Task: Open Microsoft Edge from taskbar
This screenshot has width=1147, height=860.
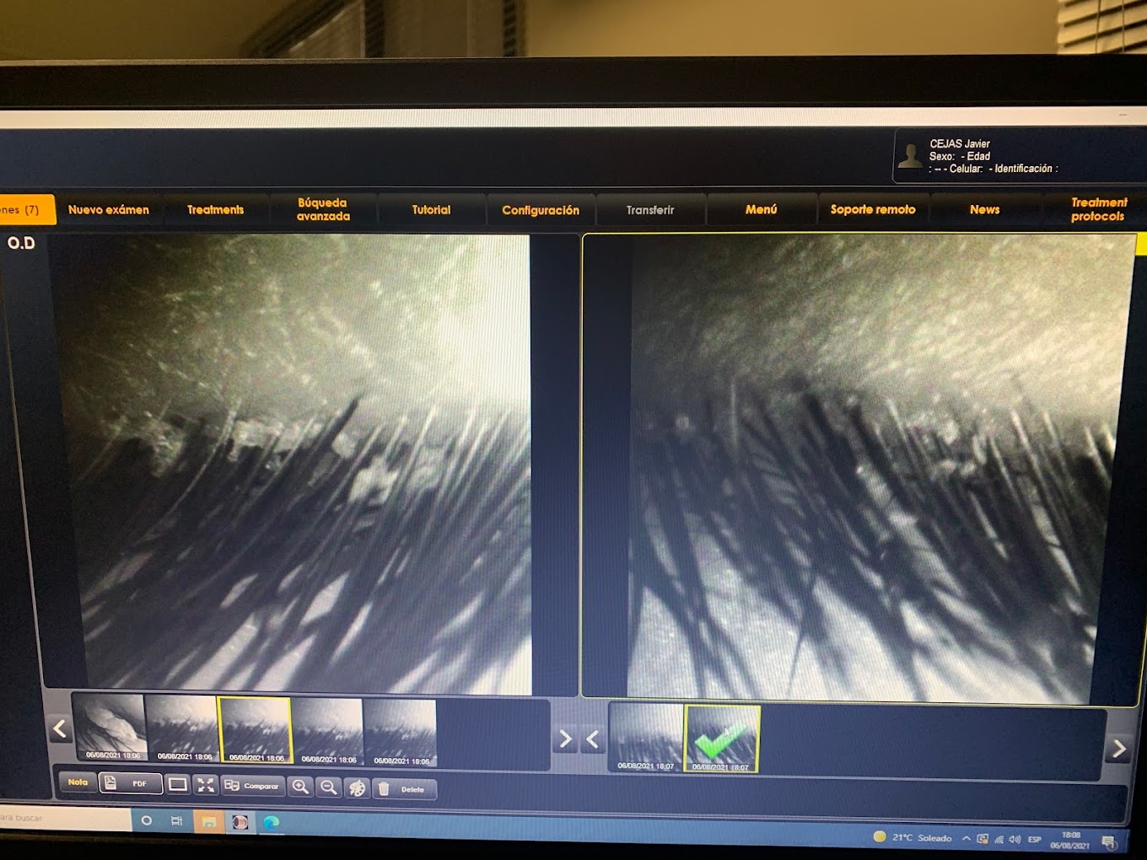Action: click(x=271, y=823)
